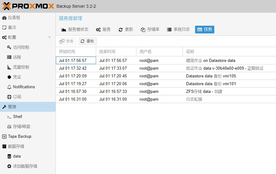Click the 添加数据存储 plus icon
276x174 pixels.
[9, 166]
